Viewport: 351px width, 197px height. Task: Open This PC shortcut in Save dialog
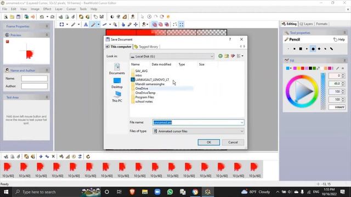coord(117,96)
